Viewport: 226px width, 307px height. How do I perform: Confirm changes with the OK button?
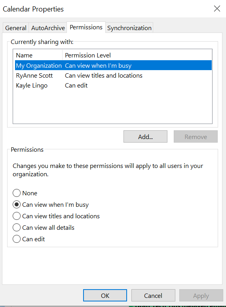coord(105,296)
